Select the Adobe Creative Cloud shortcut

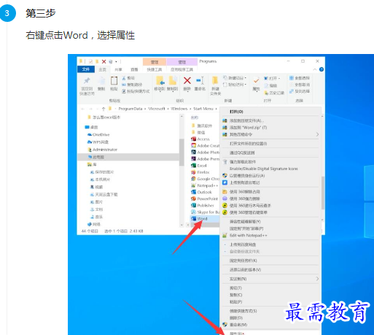click(x=206, y=145)
